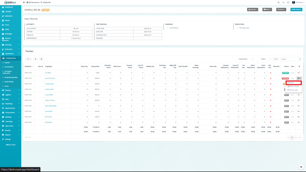Screen dimensions: 306x172
Task: Go to page 2 of payslips
Action: point(296,137)
